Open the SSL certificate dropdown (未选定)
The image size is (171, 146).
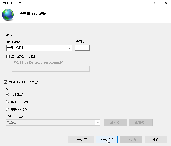(x=53, y=122)
